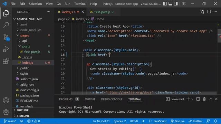Open the File menu

(x=13, y=4)
